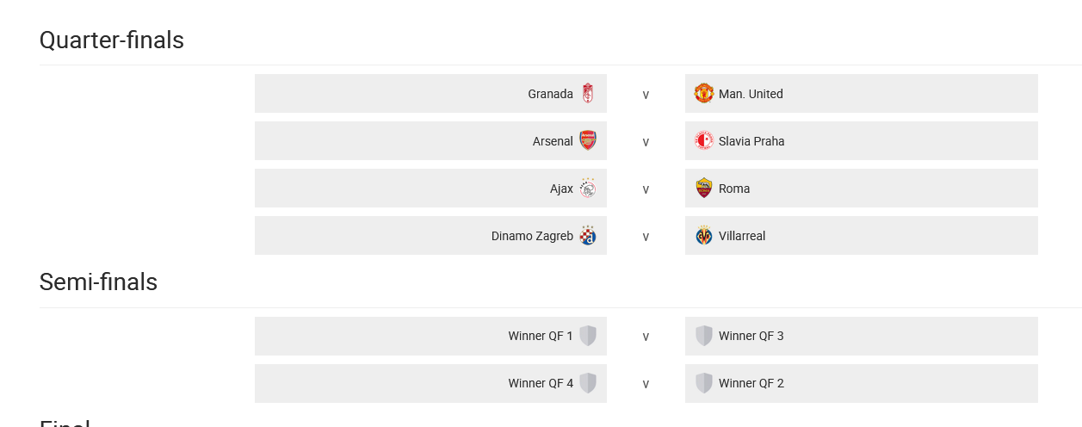This screenshot has height=427, width=1082.
Task: Click the Granada team name
Action: click(x=550, y=94)
